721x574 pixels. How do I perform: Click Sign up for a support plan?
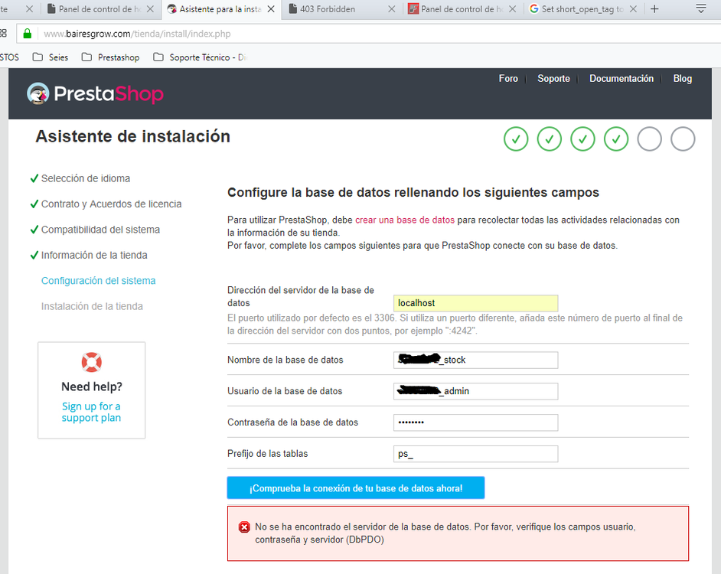91,412
